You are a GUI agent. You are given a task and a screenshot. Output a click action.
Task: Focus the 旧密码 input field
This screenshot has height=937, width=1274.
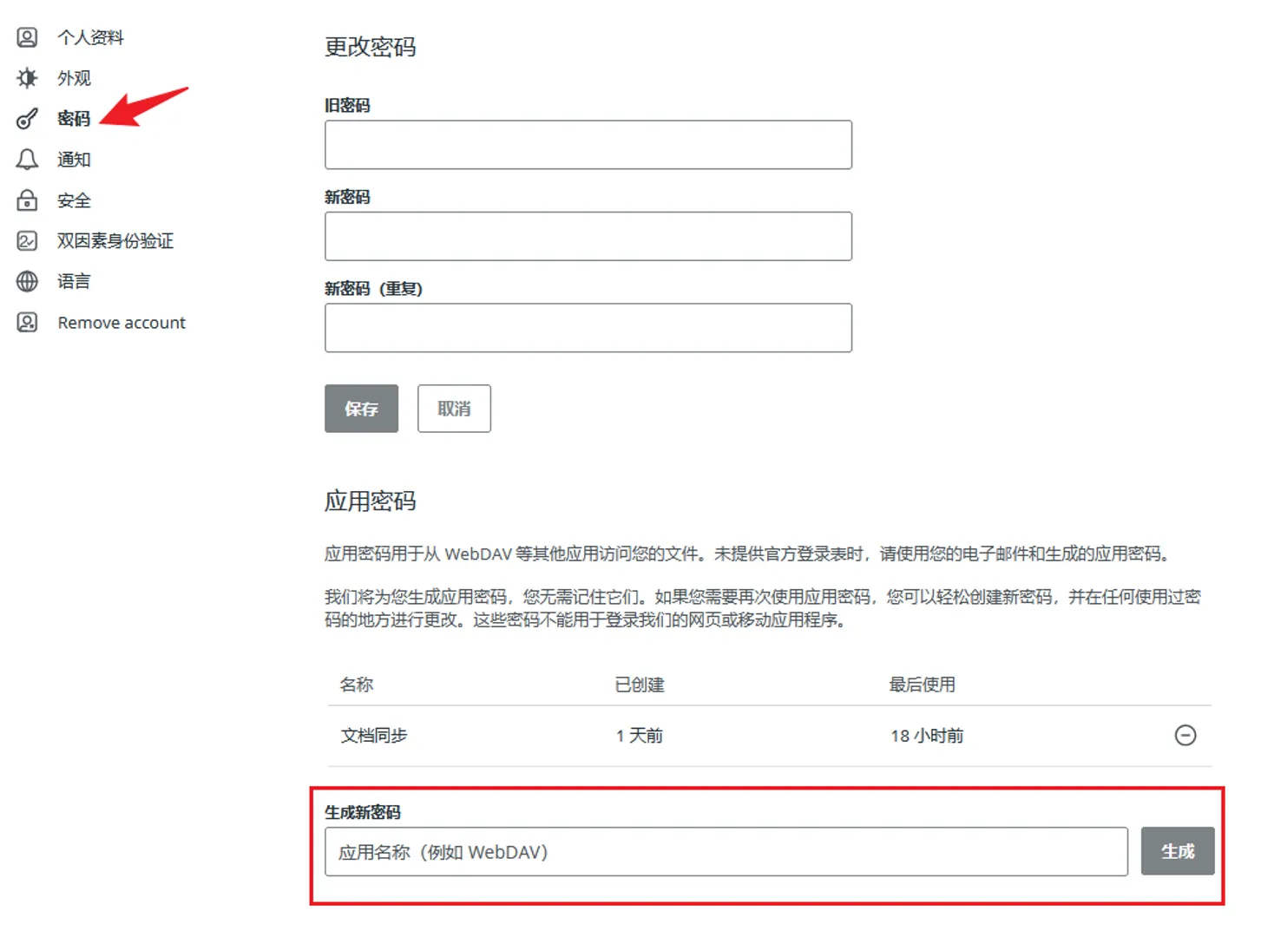click(x=588, y=145)
